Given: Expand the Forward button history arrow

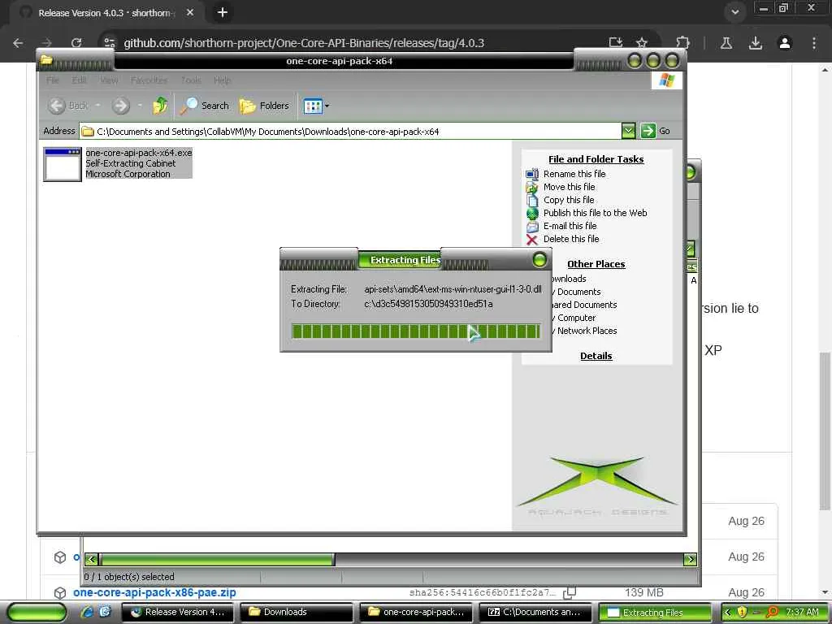Looking at the screenshot, I should (140, 106).
